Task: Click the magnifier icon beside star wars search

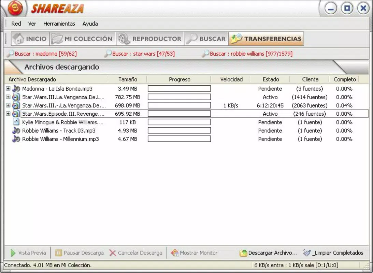Action: coord(108,54)
